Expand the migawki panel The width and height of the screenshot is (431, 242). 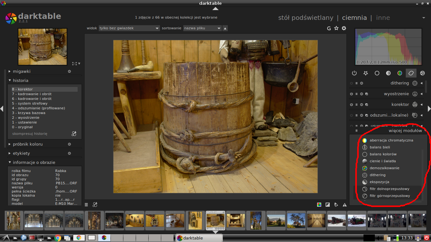click(x=22, y=72)
